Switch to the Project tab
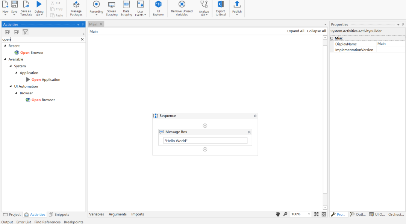The height and width of the screenshot is (224, 406). click(x=12, y=215)
